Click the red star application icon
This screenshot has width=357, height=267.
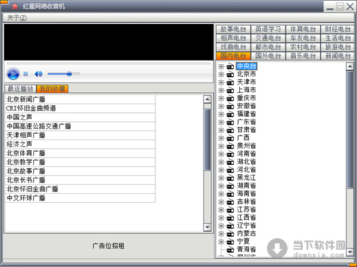[14, 6]
